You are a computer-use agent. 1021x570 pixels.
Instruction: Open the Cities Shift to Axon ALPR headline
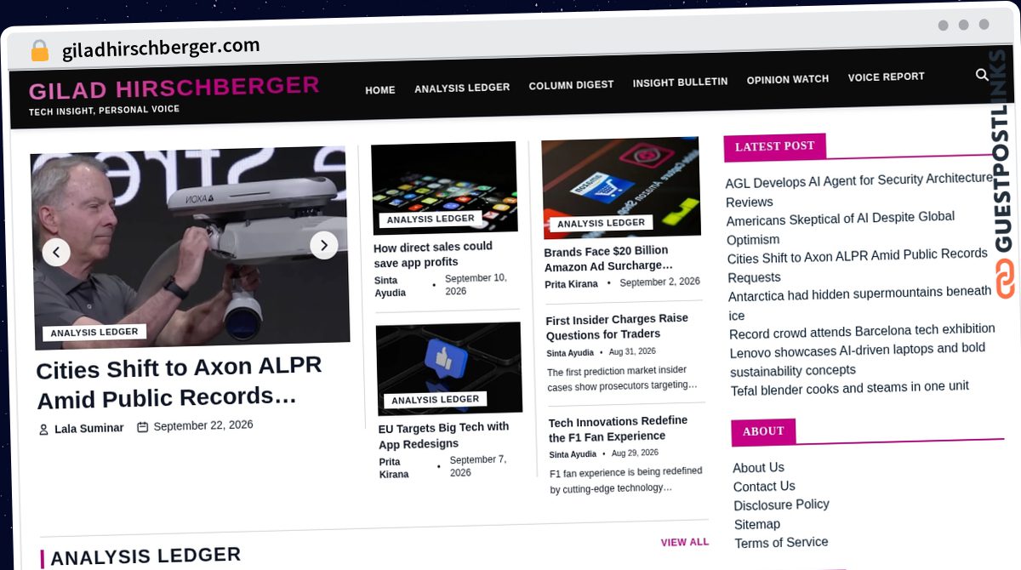tap(179, 382)
